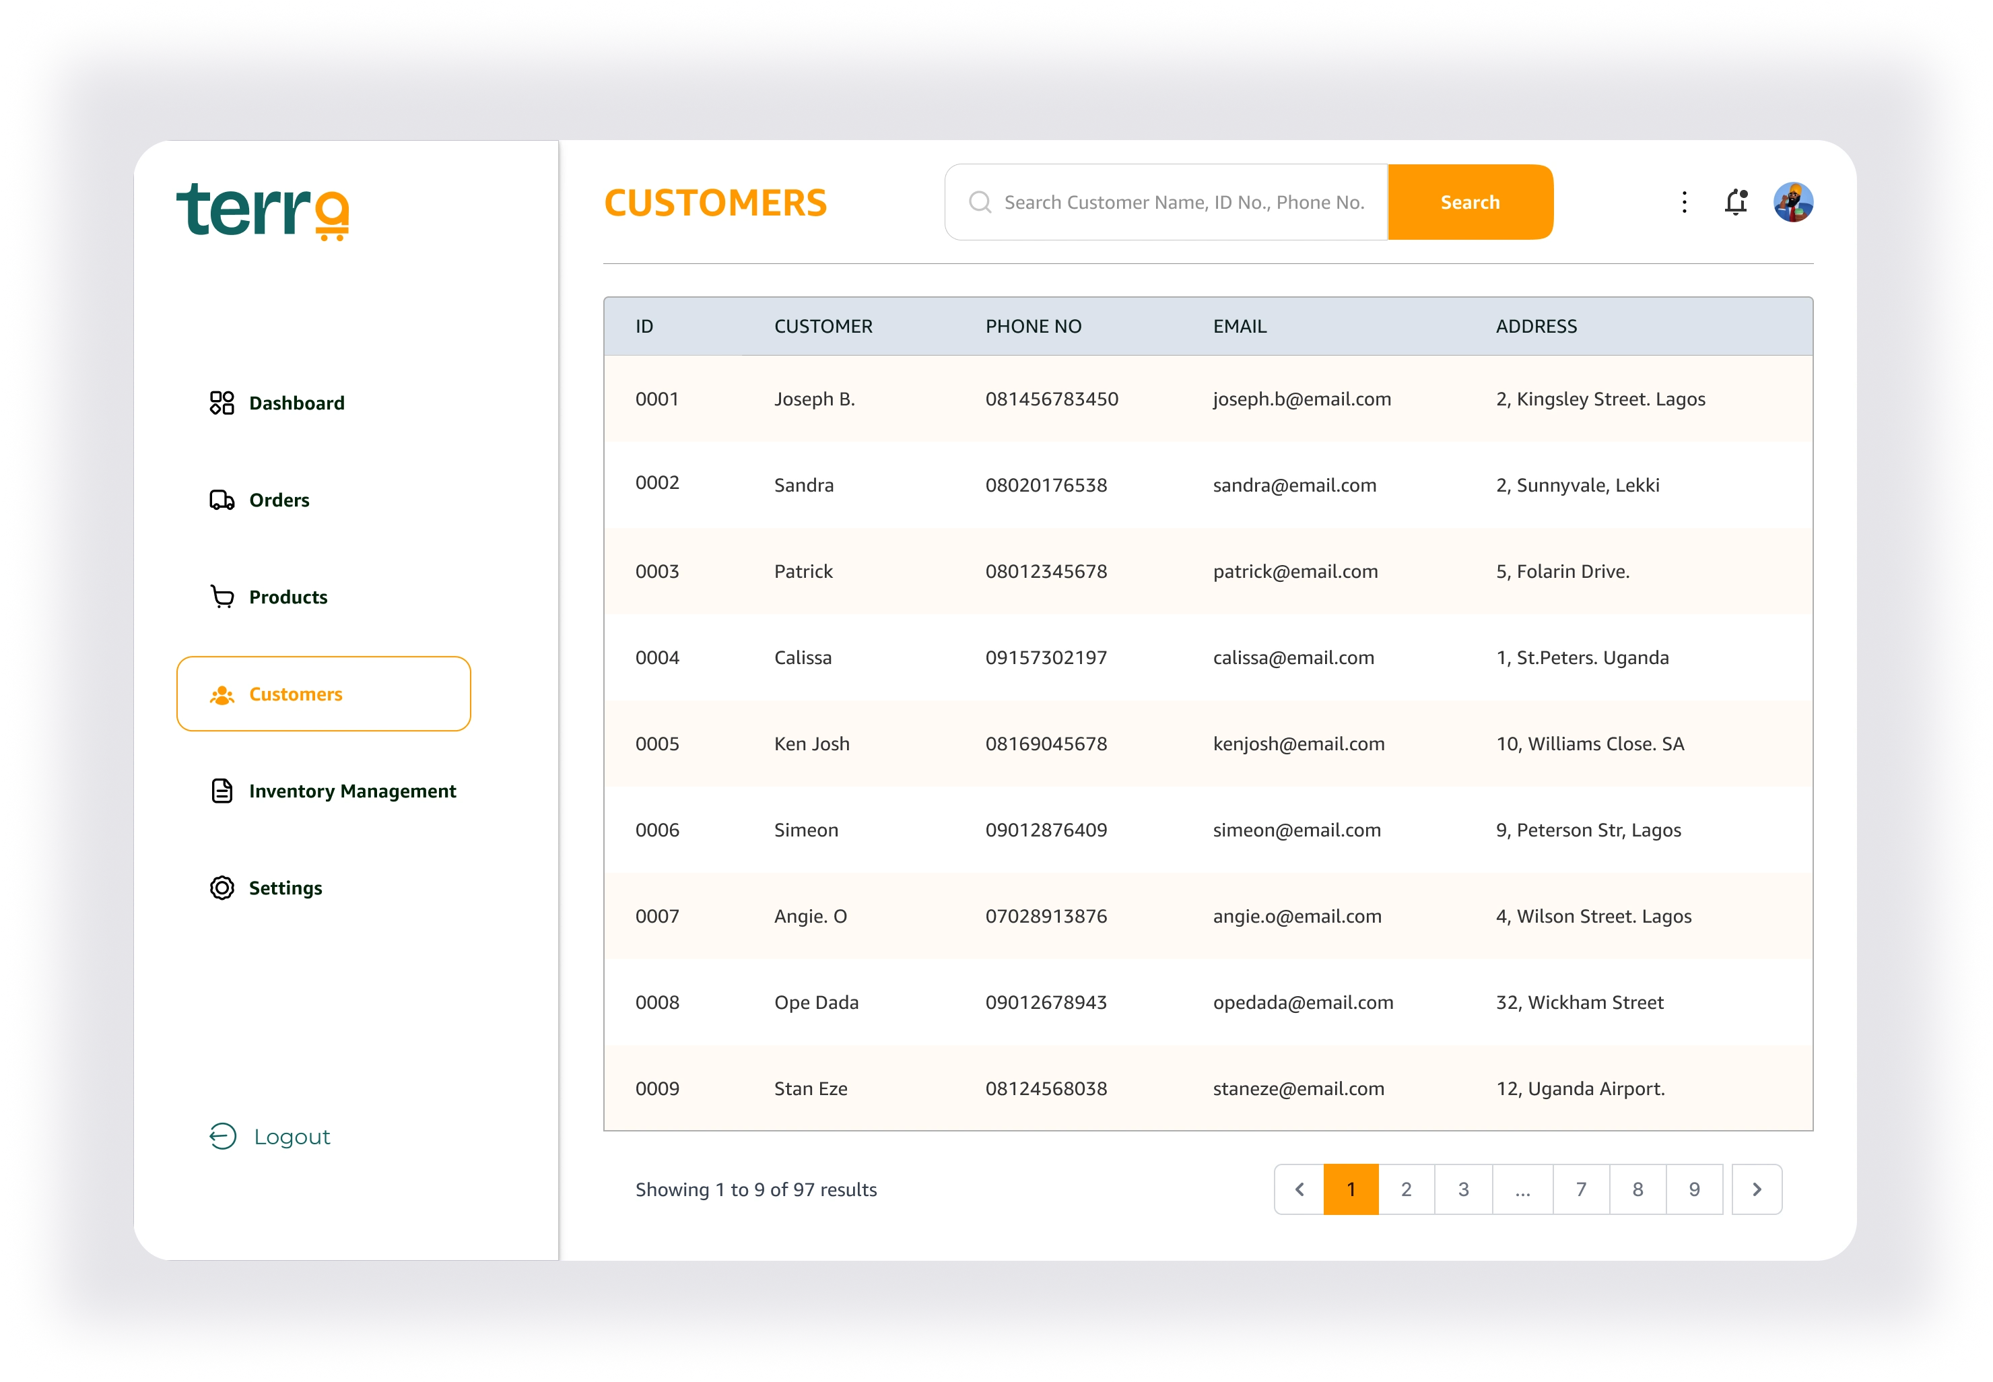
Task: Click the Dashboard grid icon
Action: click(222, 403)
